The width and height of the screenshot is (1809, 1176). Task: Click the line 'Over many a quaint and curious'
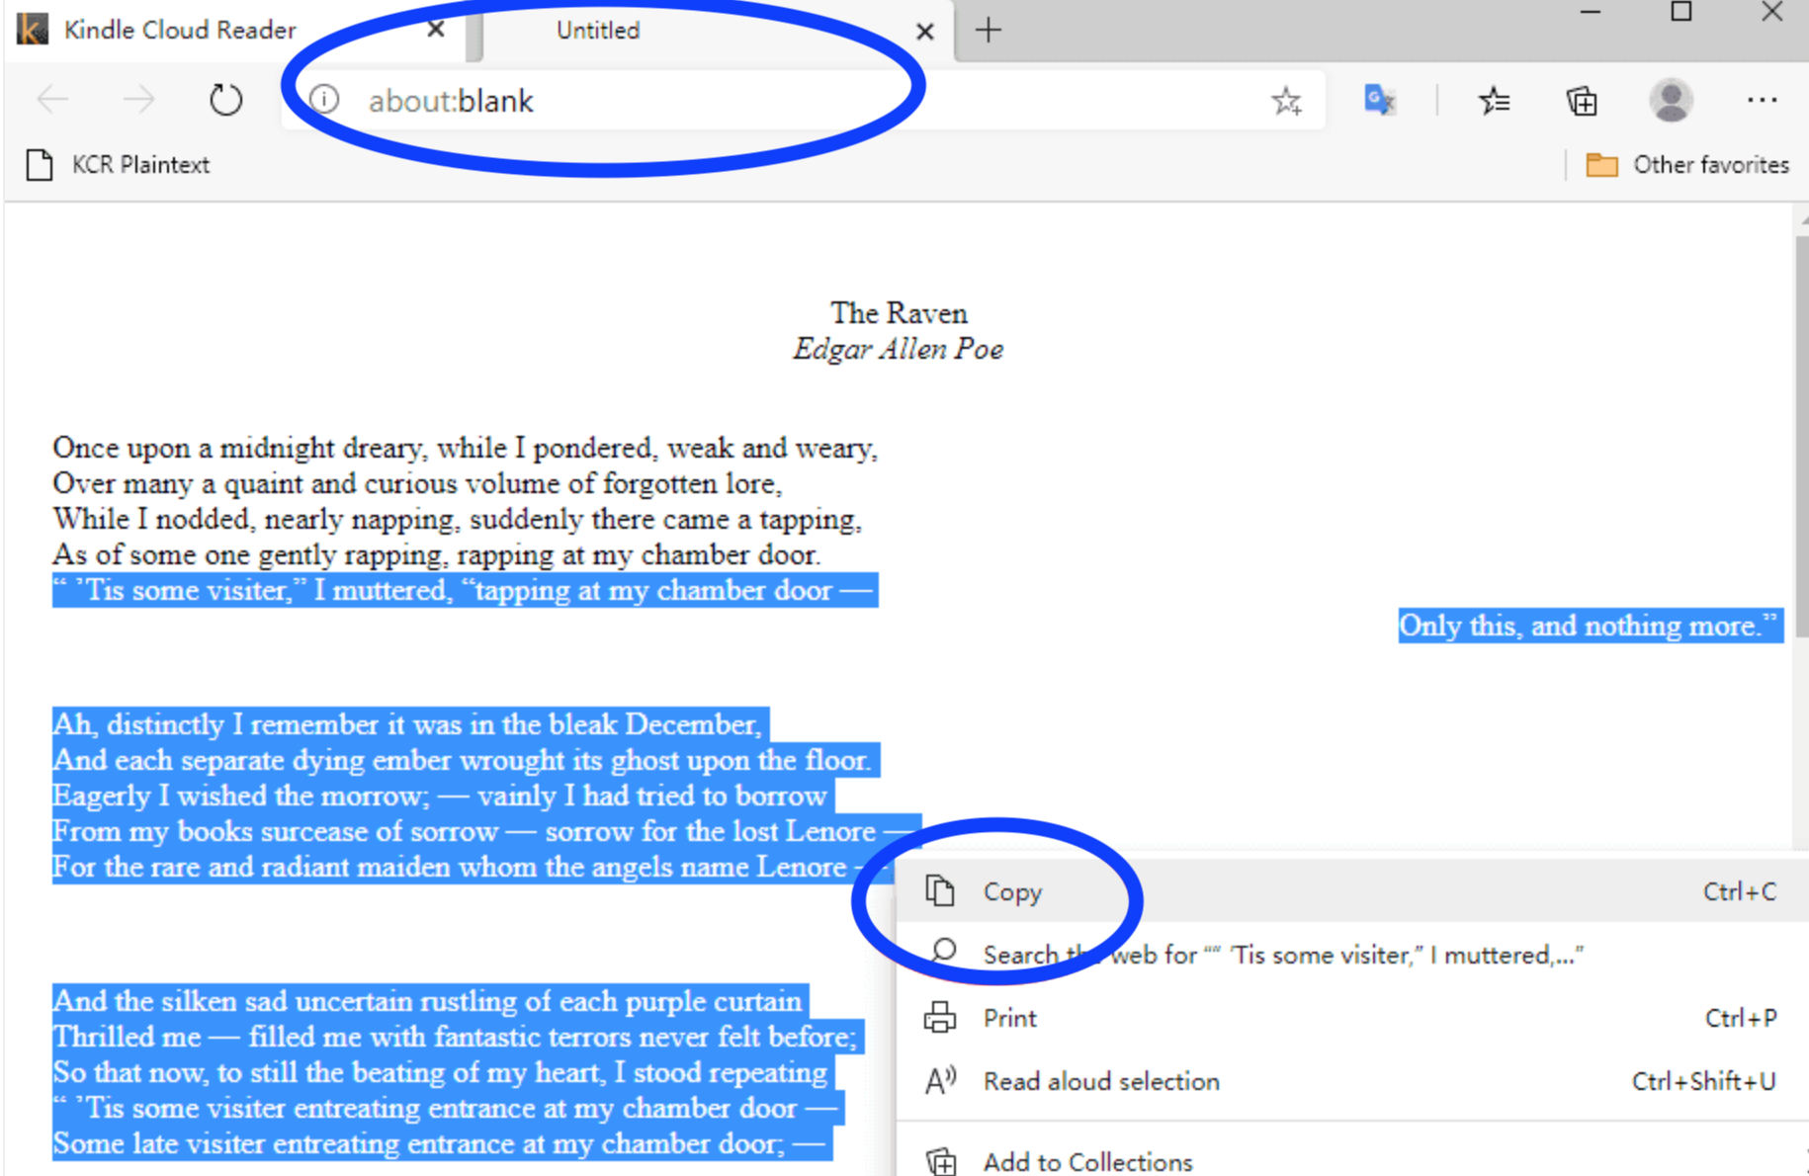[x=417, y=483]
